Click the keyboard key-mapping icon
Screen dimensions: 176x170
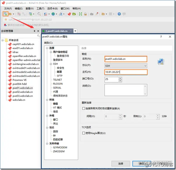[x=92, y=14]
